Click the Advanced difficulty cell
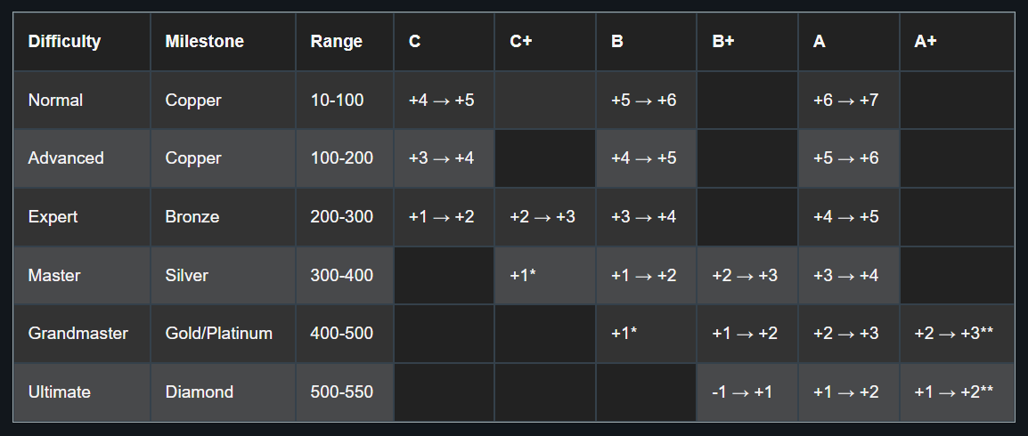The width and height of the screenshot is (1028, 436). coord(66,158)
